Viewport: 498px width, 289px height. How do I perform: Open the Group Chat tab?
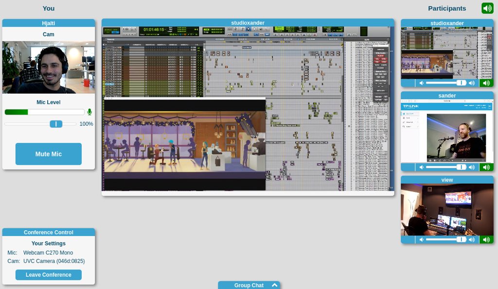(249, 285)
